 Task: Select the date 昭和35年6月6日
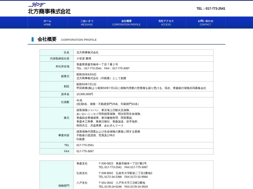click(86, 74)
